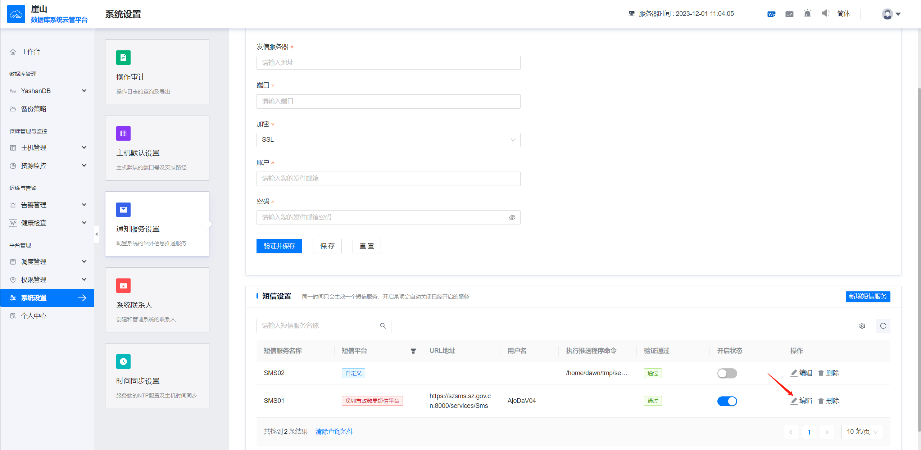Open the Word document icon in header

click(771, 14)
